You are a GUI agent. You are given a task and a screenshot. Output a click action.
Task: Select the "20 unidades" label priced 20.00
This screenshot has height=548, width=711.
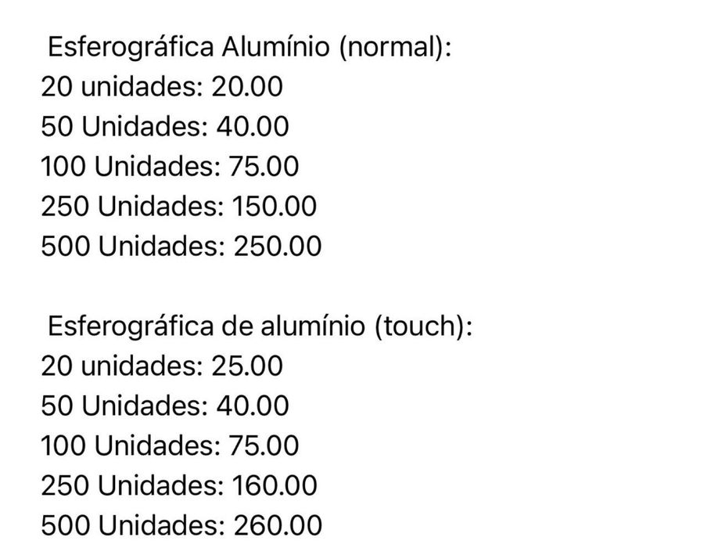click(122, 87)
